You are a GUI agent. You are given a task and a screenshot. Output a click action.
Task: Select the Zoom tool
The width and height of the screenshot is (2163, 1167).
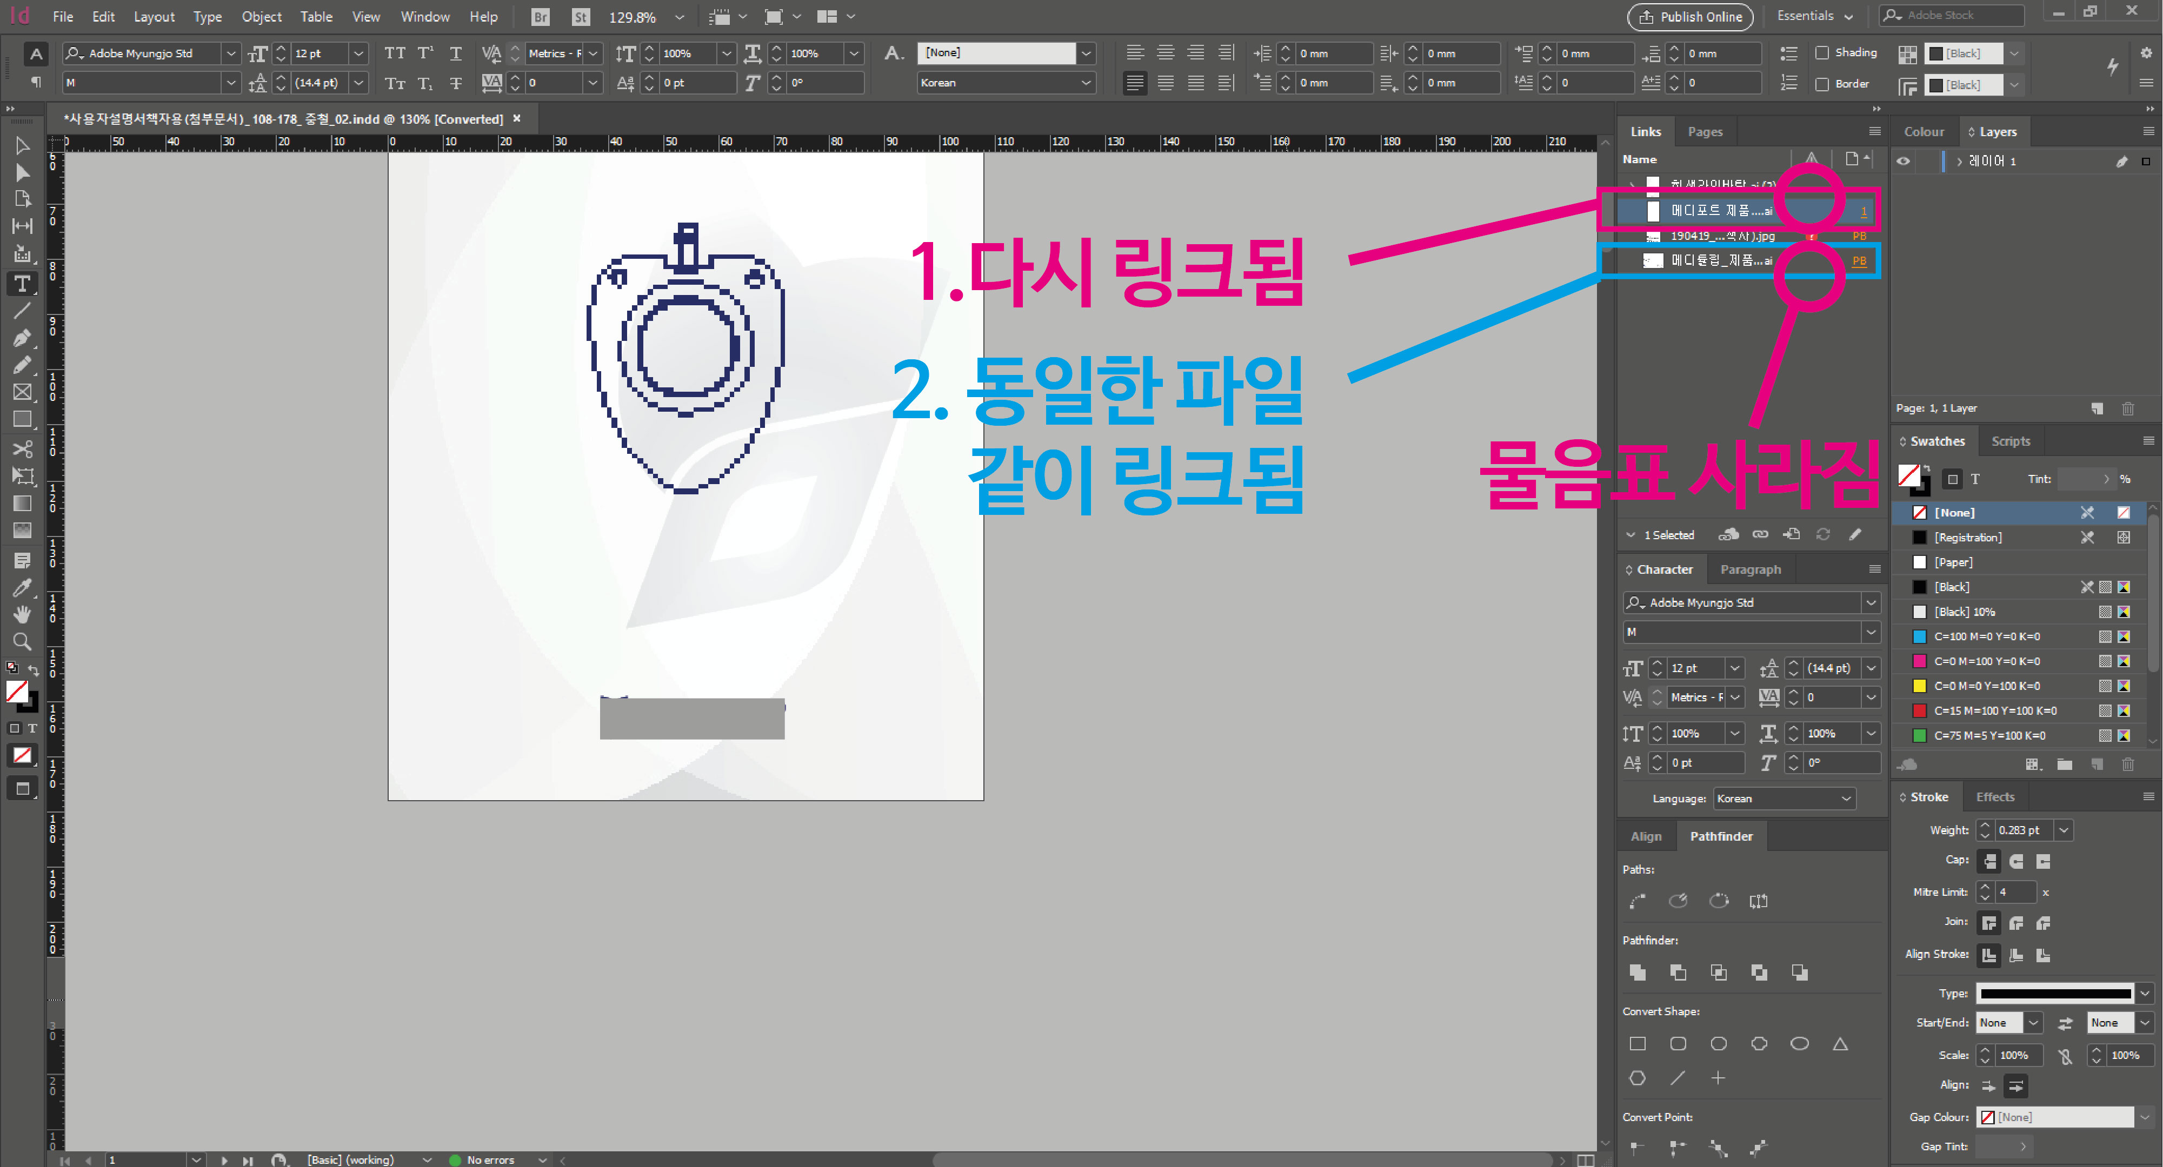coord(22,642)
